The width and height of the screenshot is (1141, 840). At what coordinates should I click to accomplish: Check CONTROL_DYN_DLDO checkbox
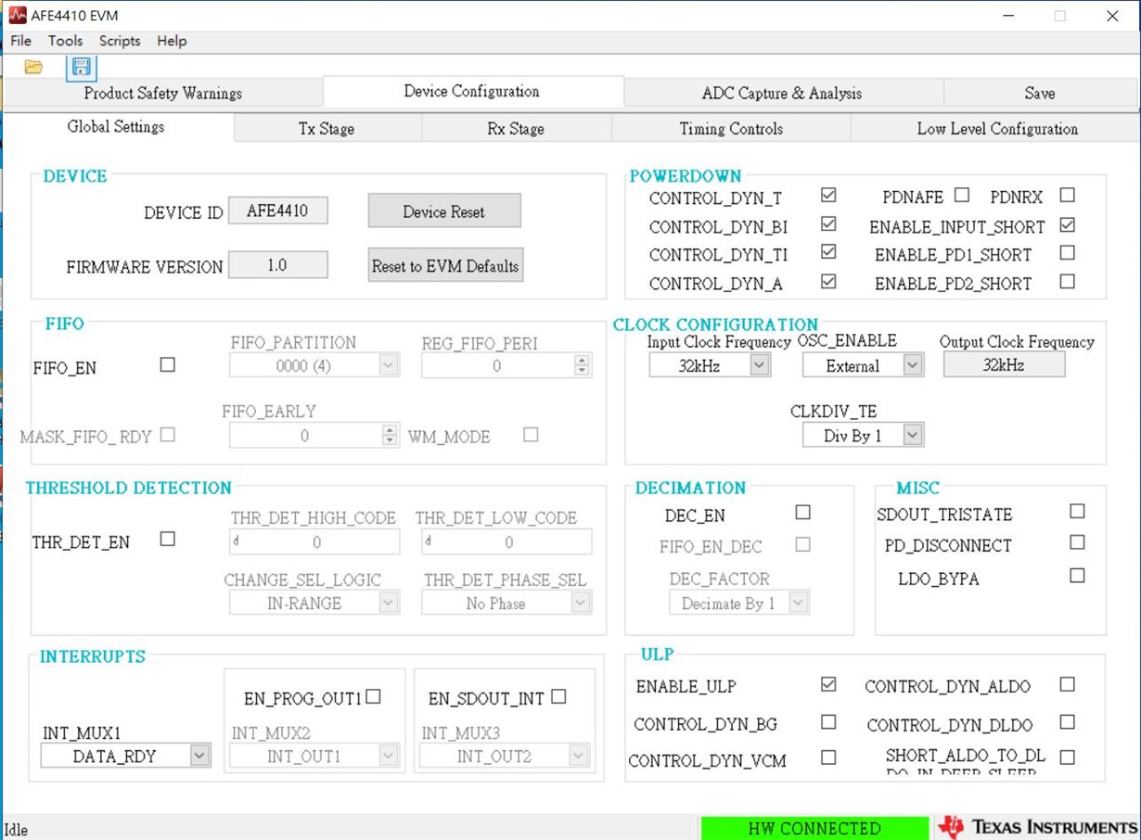1068,721
